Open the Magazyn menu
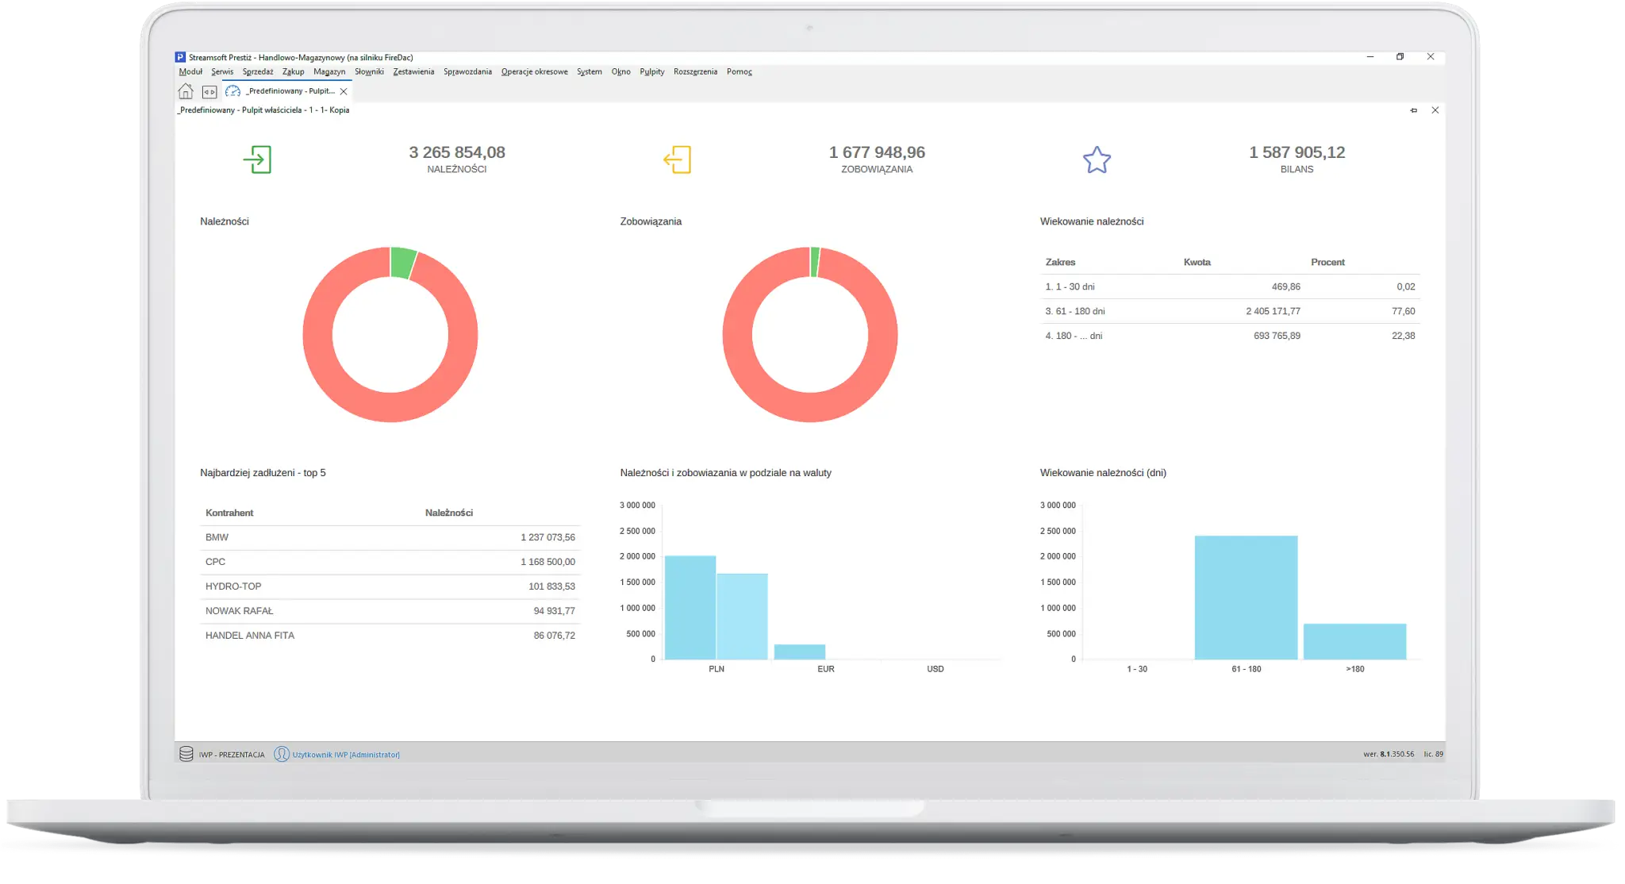The height and width of the screenshot is (884, 1625). (329, 71)
